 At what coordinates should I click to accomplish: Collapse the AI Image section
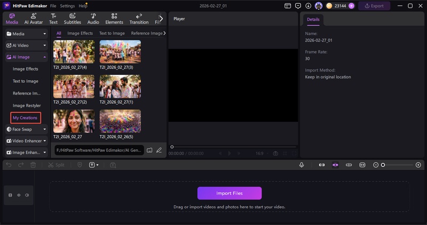[x=45, y=57]
